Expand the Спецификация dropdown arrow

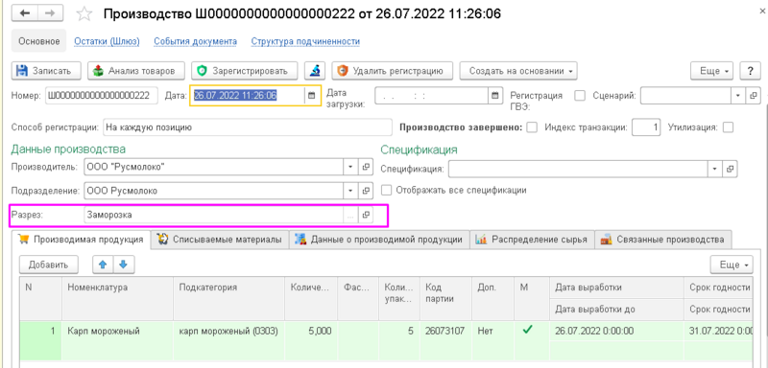coord(715,169)
